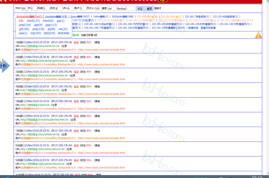269x178 pixels.
Task: Open 220.181.68沙盒(0) link
Action: (x=171, y=17)
